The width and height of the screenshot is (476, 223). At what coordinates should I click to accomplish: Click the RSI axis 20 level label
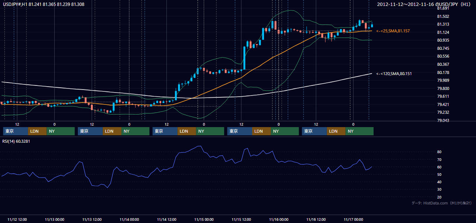point(439,197)
